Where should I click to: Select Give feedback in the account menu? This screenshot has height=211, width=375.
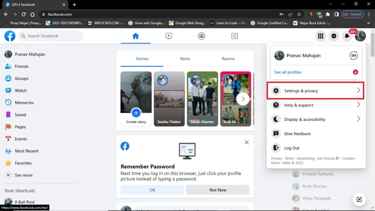pos(315,134)
